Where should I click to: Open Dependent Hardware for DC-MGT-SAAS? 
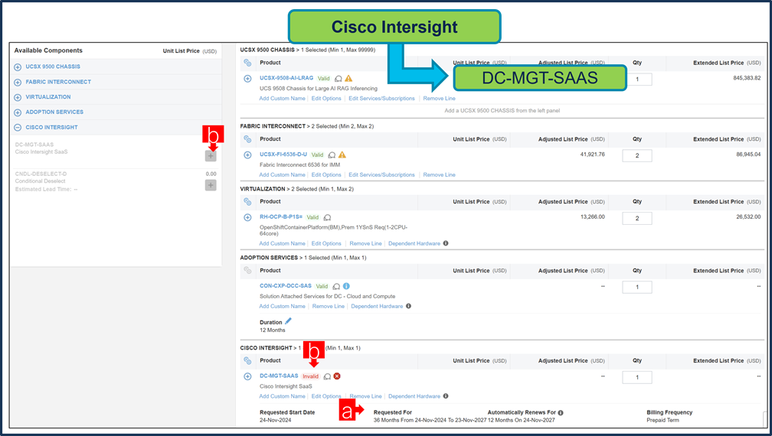click(x=414, y=396)
